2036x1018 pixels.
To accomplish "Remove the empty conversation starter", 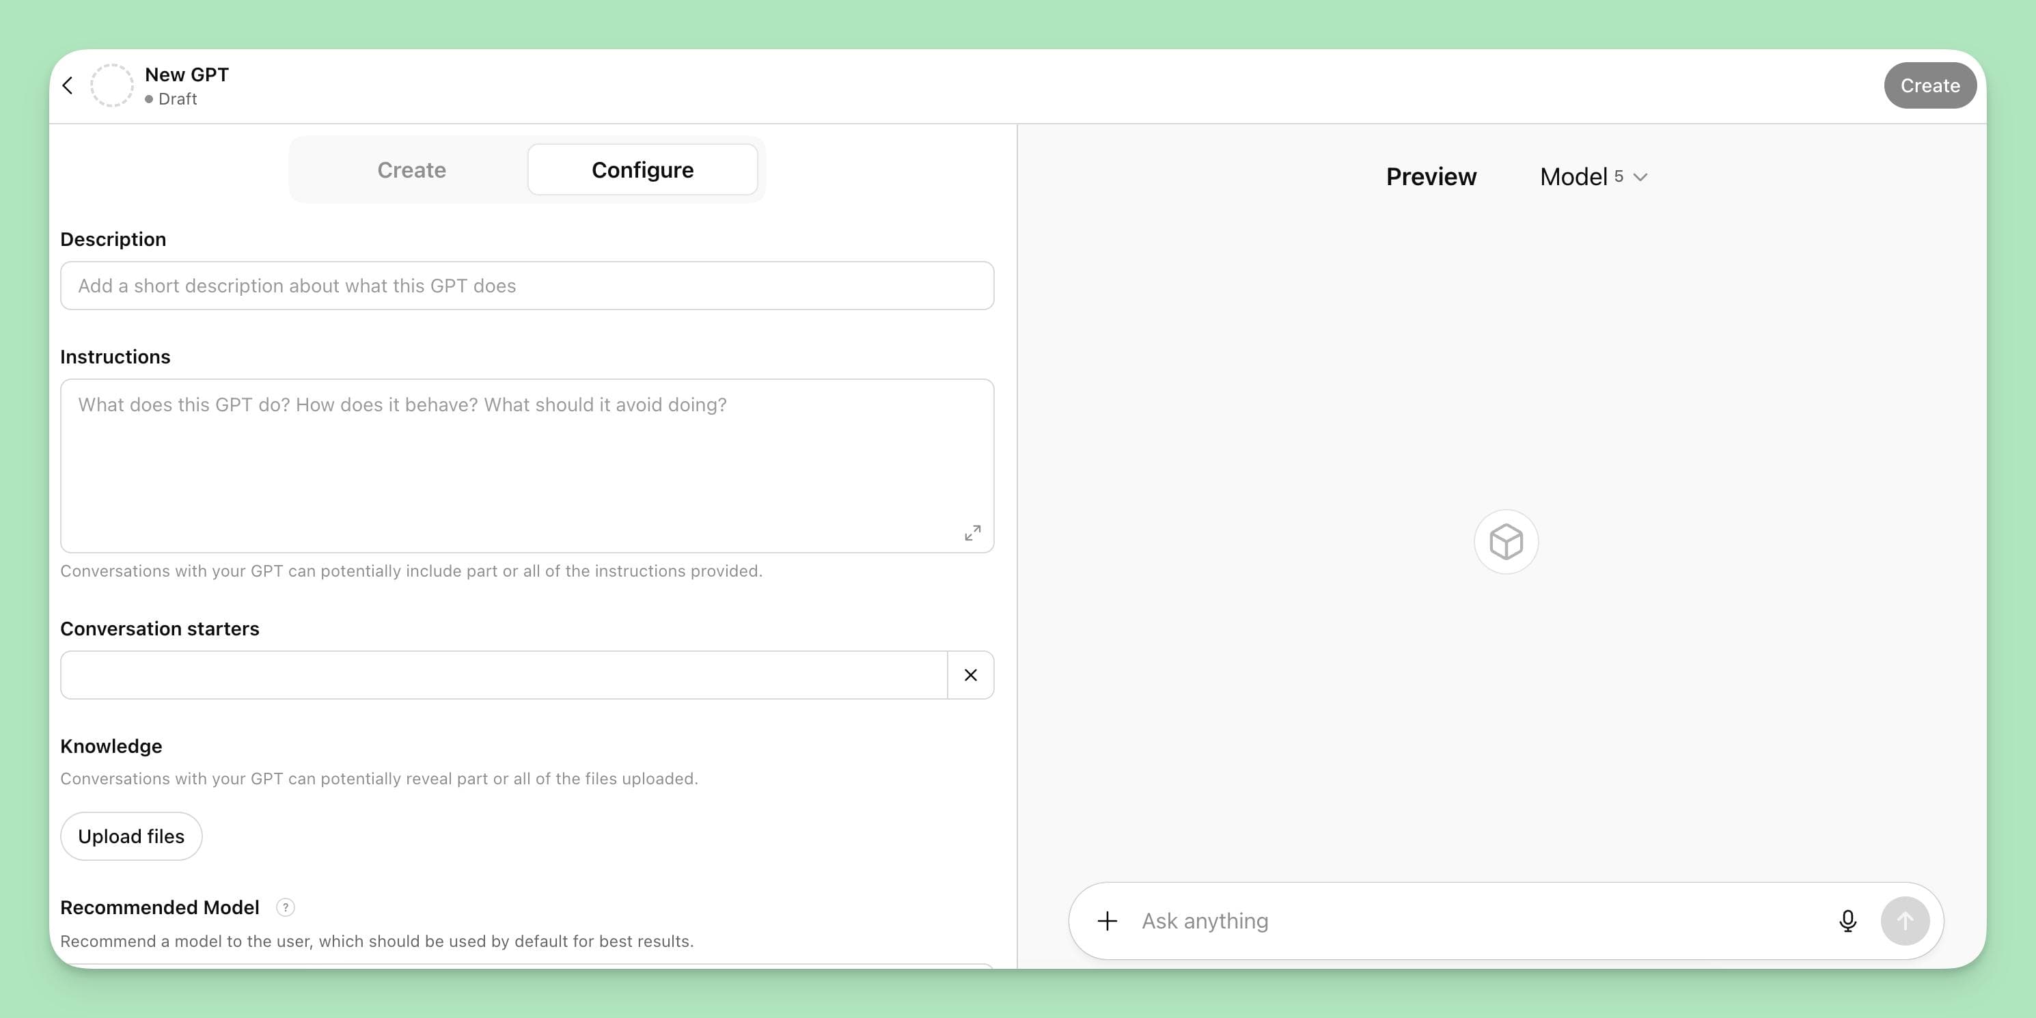I will 969,674.
